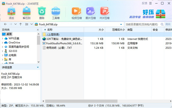
Task: Expand the 此电脑 tree node
Action: tap(2, 55)
